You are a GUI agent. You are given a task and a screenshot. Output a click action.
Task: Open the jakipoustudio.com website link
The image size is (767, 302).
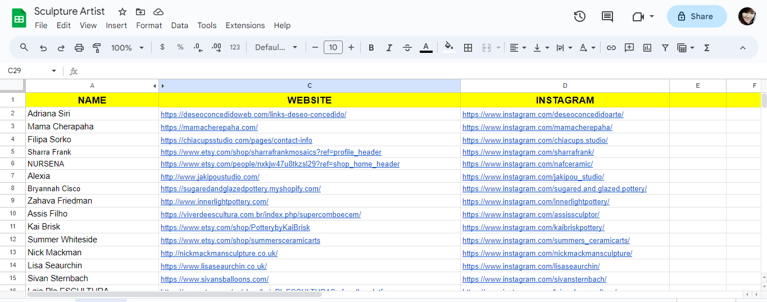click(x=210, y=177)
